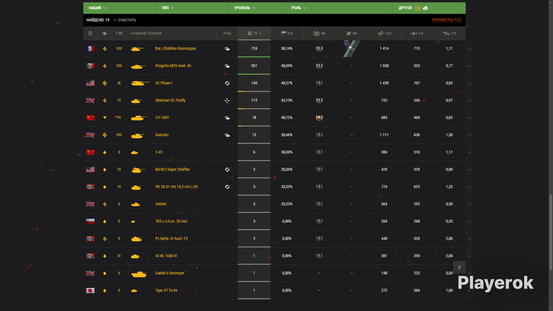The image size is (553, 311).
Task: Expand the M24E2 Super Chaffee row
Action: point(469,170)
